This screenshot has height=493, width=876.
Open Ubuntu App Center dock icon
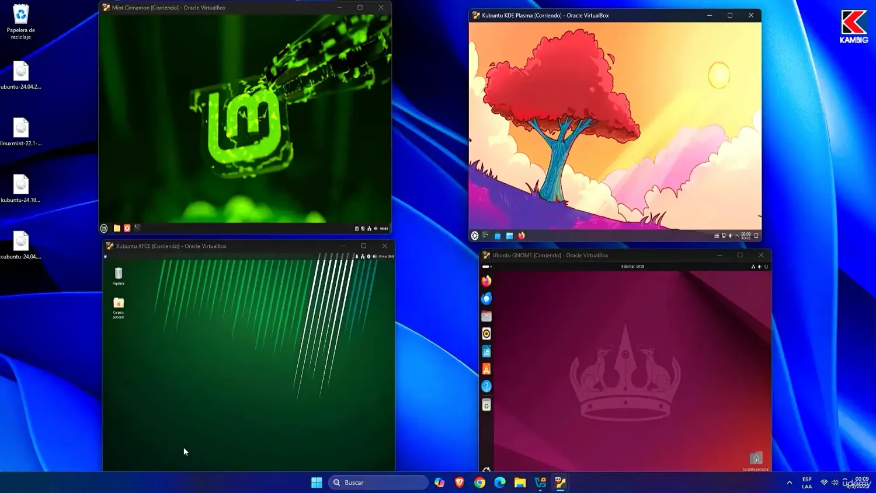(486, 369)
